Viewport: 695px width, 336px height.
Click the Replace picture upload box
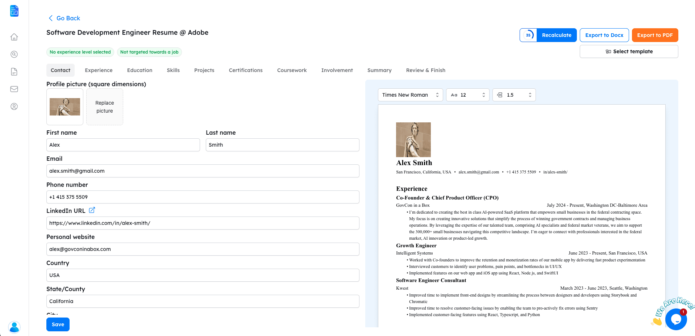tap(105, 107)
